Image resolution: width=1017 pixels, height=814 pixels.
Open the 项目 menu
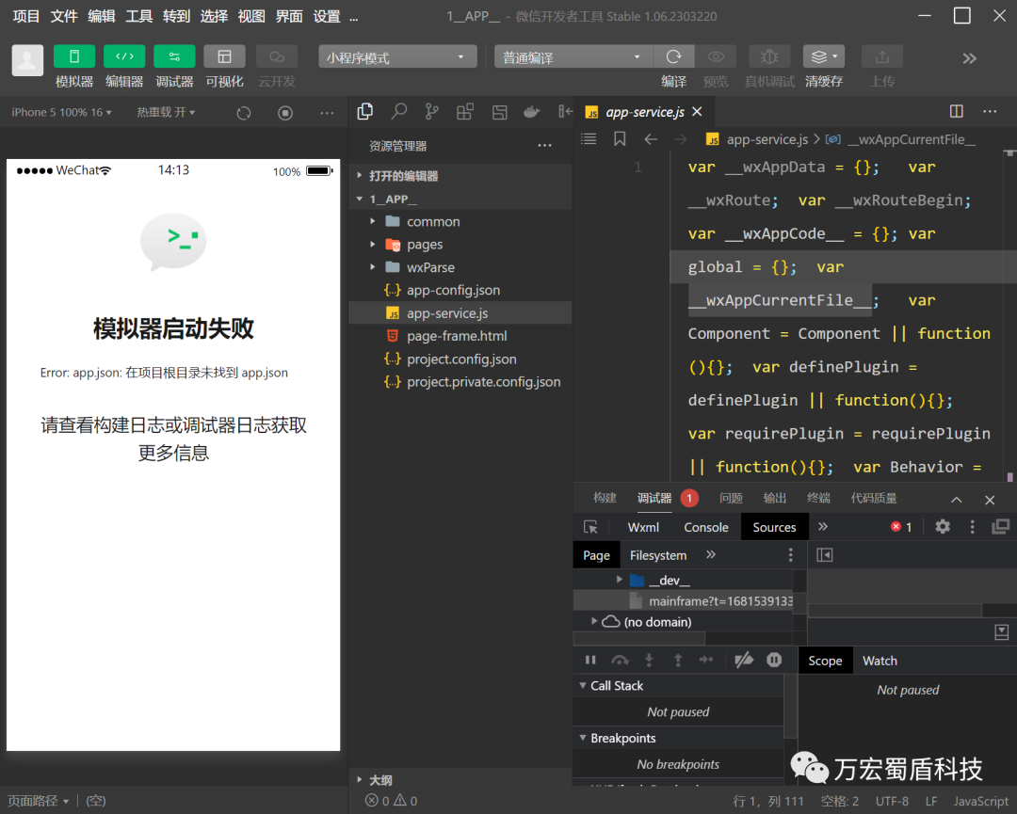pyautogui.click(x=26, y=16)
